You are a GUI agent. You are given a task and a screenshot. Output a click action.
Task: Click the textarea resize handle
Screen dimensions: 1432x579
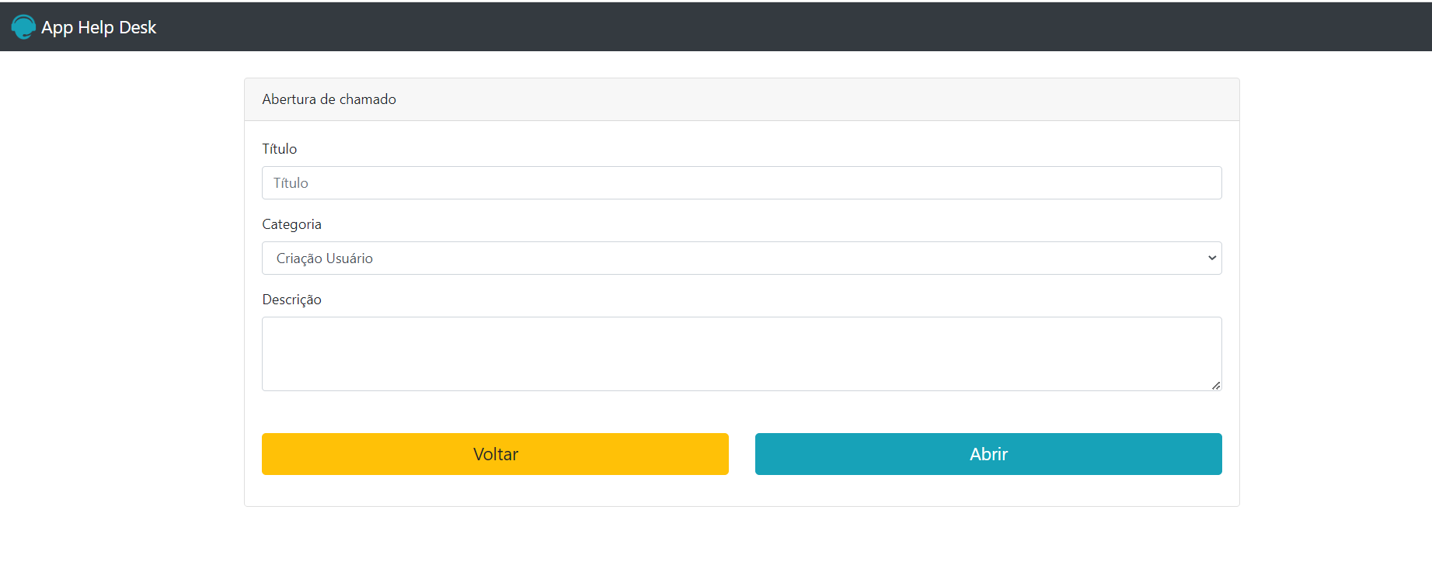click(x=1217, y=387)
